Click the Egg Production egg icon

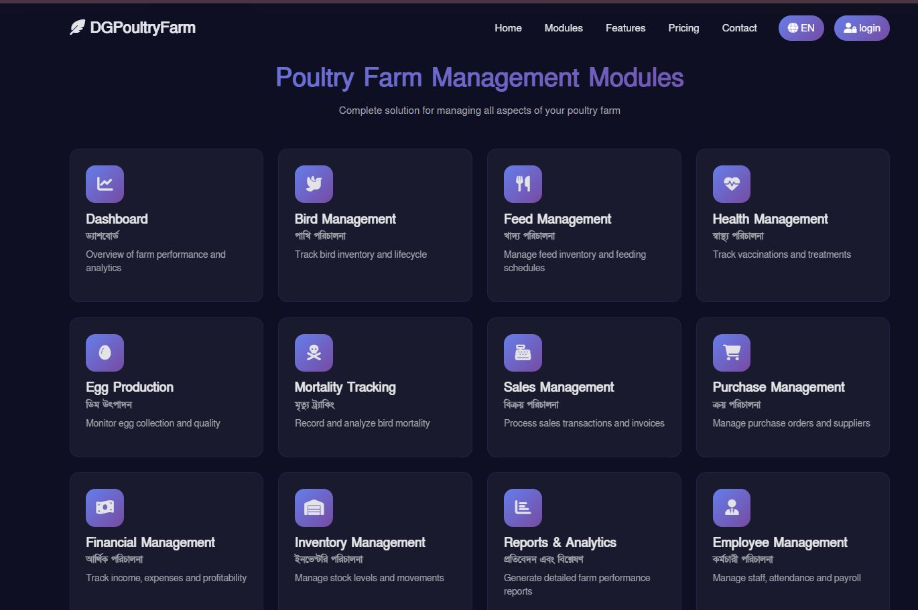coord(105,352)
